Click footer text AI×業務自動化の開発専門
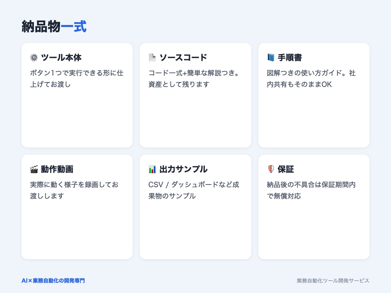The height and width of the screenshot is (293, 391). coord(53,280)
